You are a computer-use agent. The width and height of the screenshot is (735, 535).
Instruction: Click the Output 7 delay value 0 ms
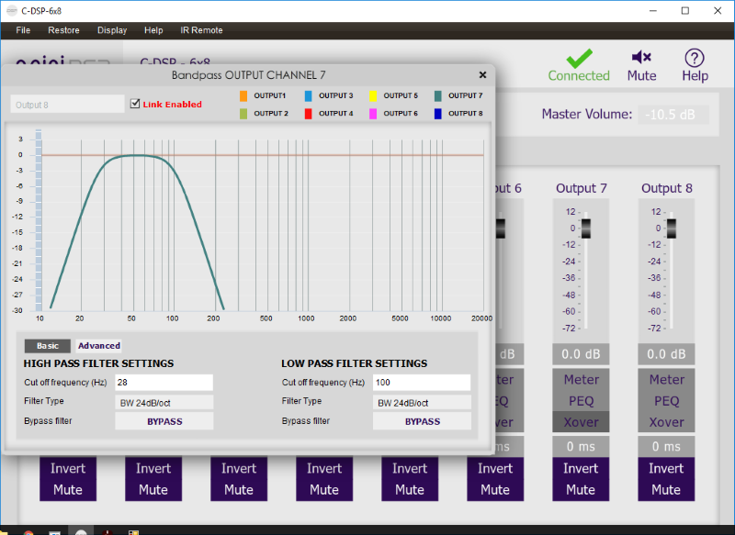pyautogui.click(x=581, y=447)
